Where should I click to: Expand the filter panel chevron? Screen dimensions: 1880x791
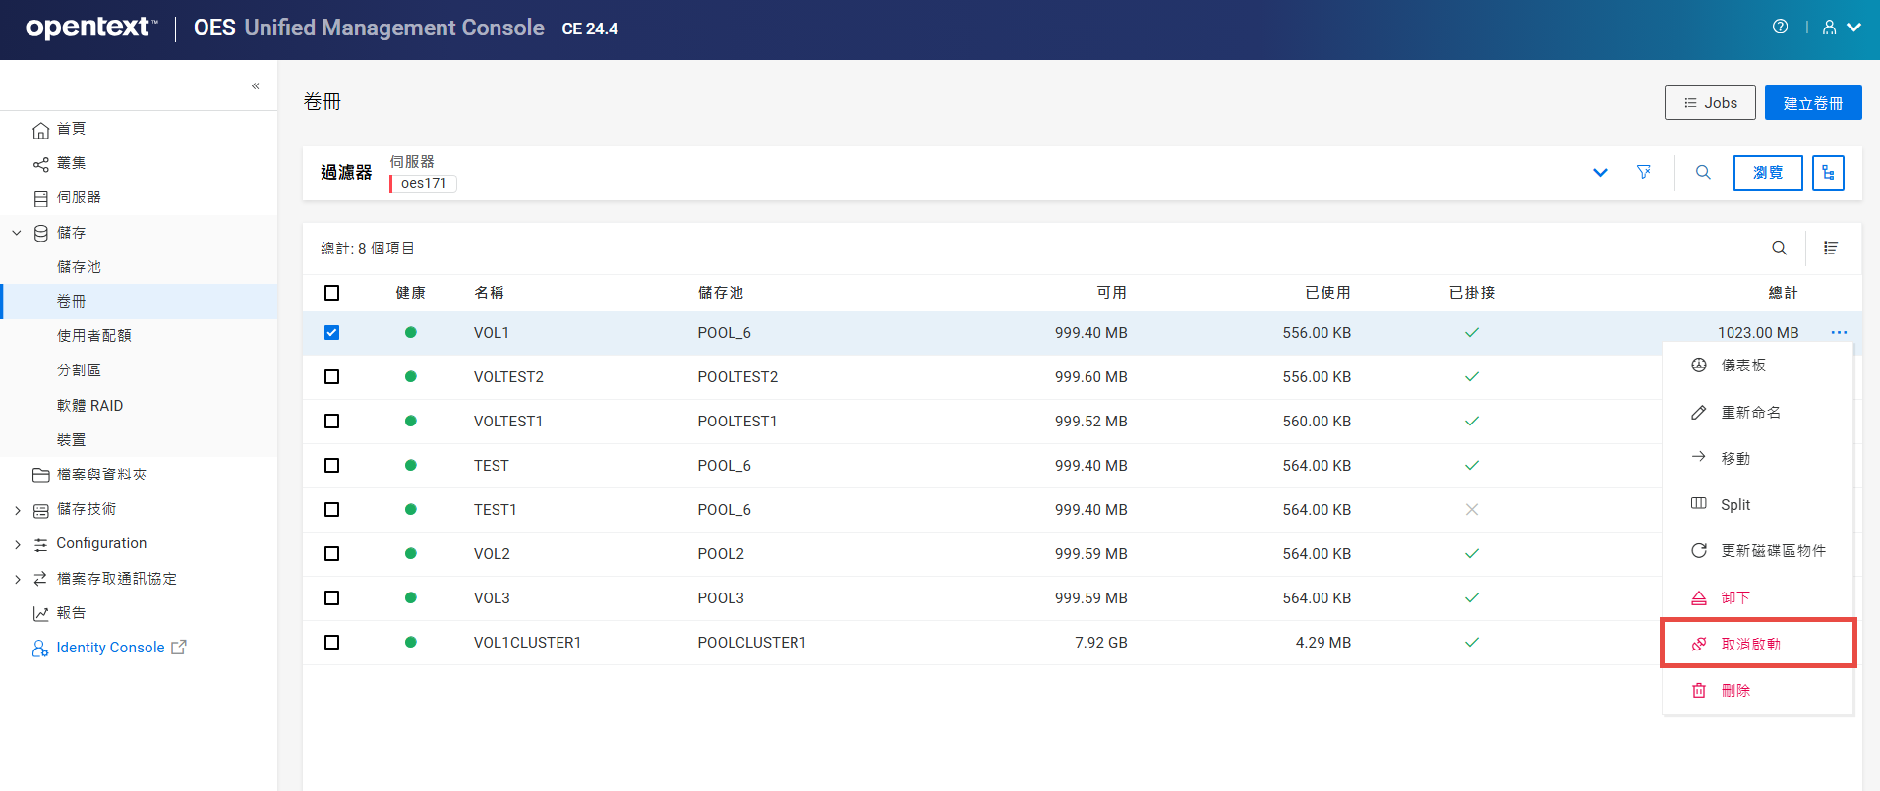pyautogui.click(x=1600, y=173)
